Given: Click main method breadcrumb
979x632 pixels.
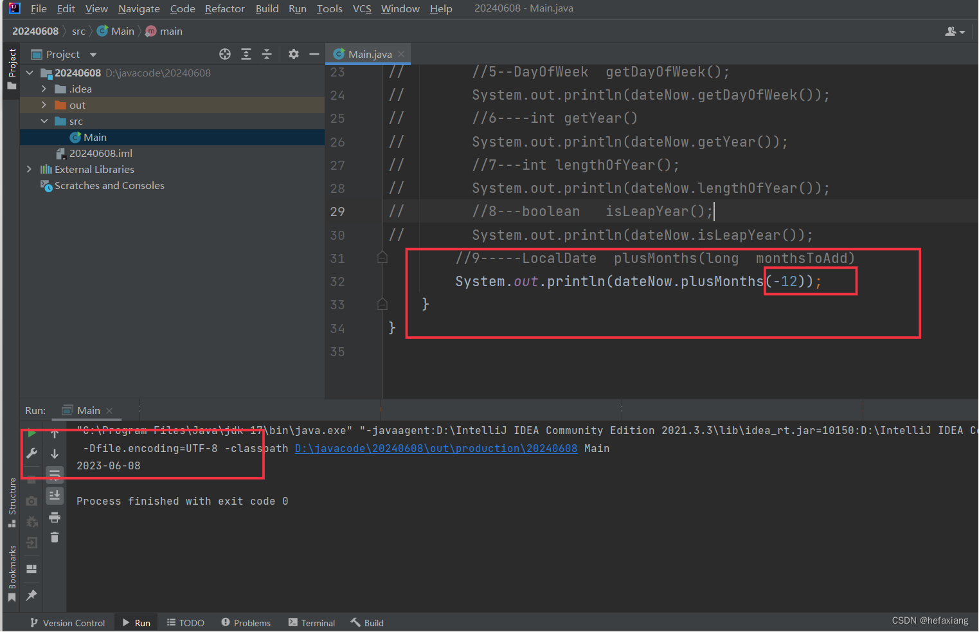Looking at the screenshot, I should (165, 31).
